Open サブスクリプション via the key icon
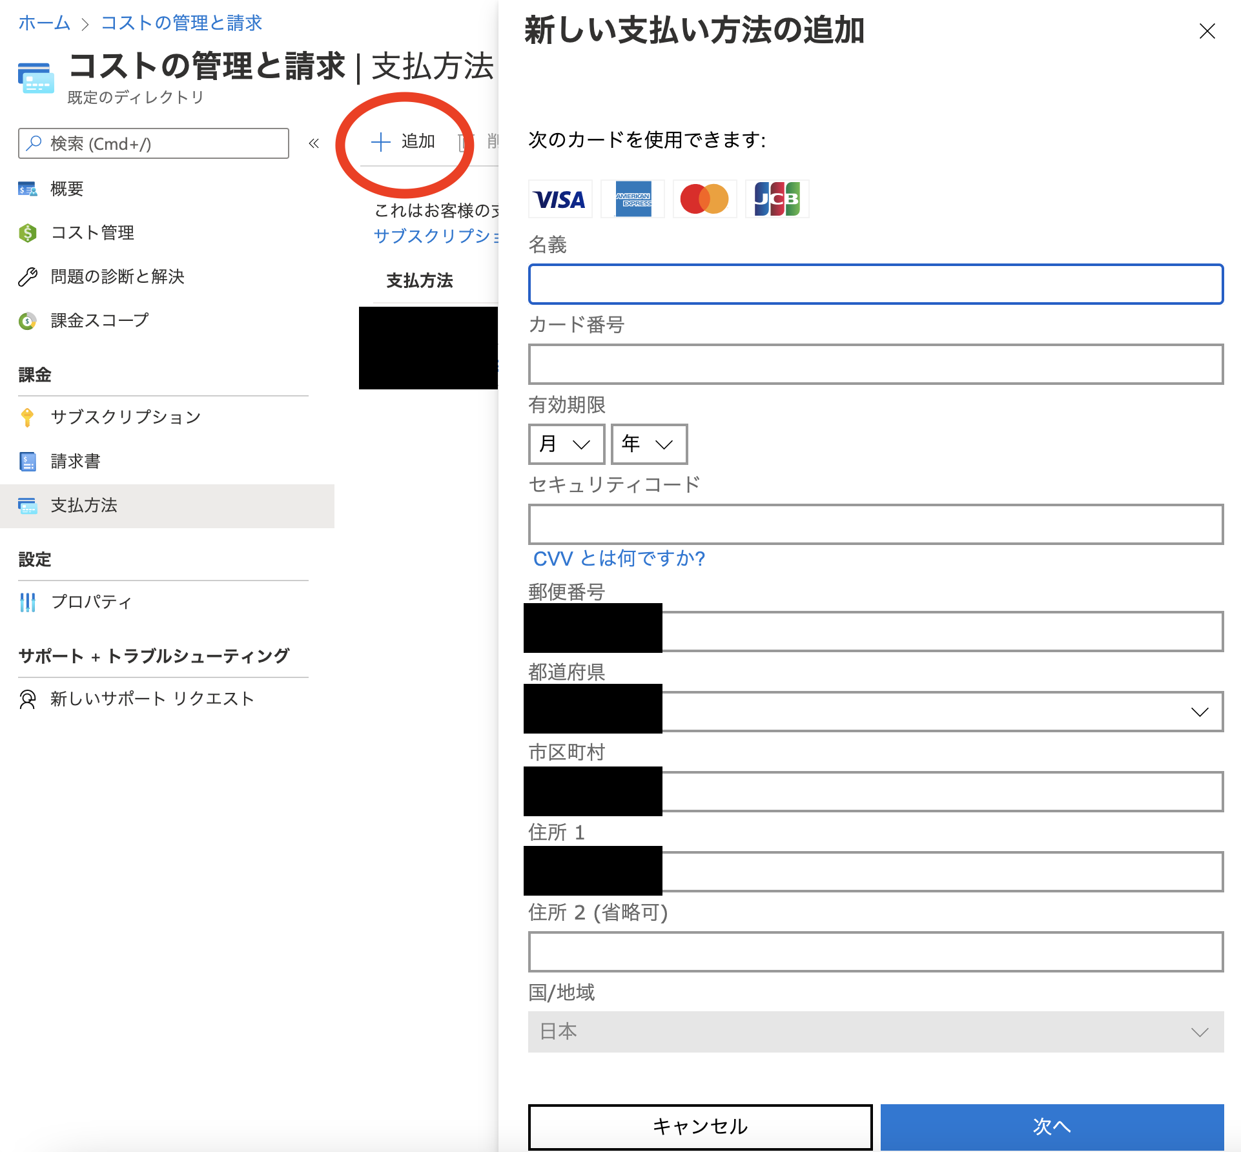1241x1152 pixels. click(x=28, y=417)
